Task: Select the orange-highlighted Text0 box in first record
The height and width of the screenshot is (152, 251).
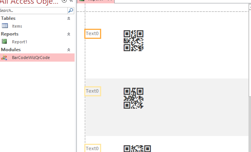Action: point(93,34)
